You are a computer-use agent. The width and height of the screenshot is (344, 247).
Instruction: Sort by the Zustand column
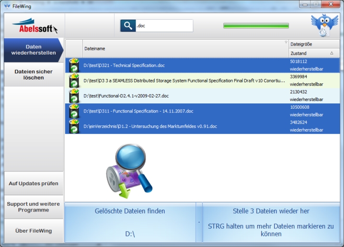[314, 53]
